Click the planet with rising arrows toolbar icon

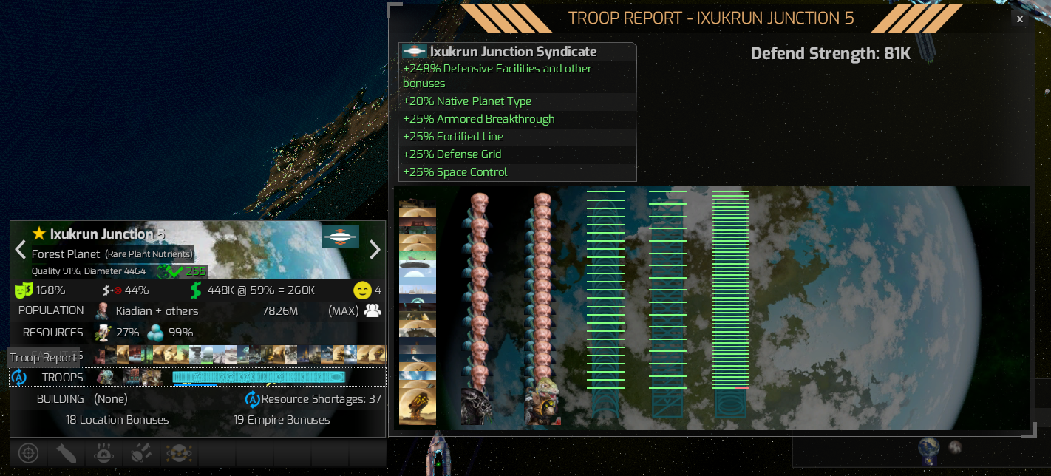point(104,452)
